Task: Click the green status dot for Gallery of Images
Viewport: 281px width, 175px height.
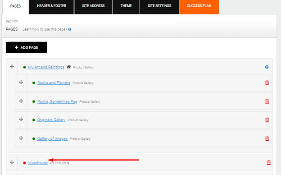Action: 33,139
